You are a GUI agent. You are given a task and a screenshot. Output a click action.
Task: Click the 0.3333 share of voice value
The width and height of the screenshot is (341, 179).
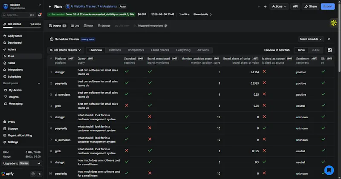point(254,83)
